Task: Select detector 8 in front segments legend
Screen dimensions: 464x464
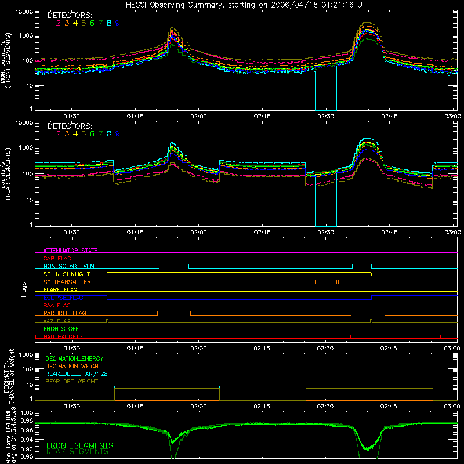Action: (109, 23)
